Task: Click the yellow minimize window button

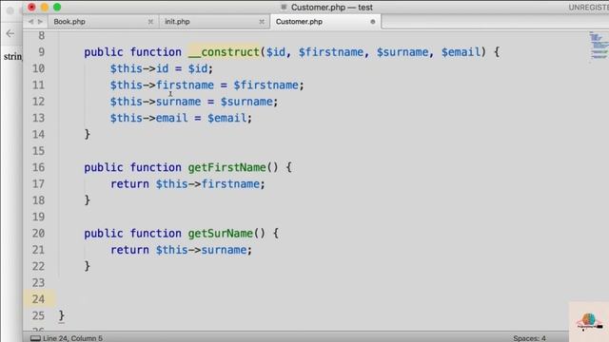Action: pyautogui.click(x=45, y=7)
